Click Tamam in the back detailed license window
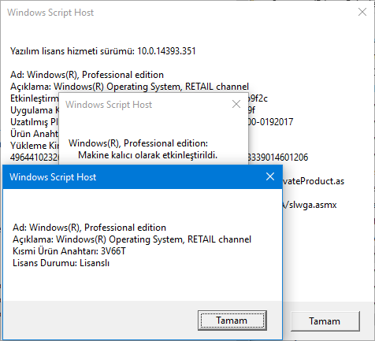 pos(325,321)
